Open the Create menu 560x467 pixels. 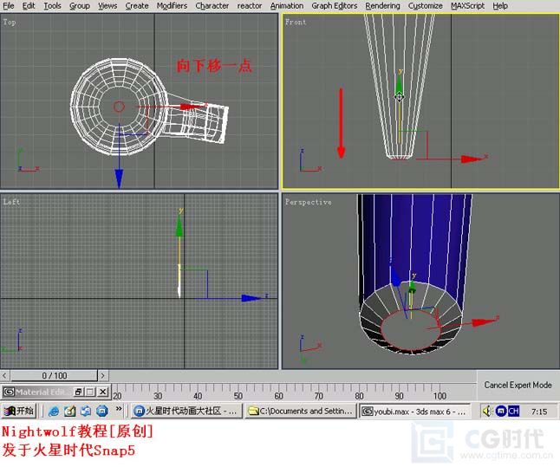137,6
